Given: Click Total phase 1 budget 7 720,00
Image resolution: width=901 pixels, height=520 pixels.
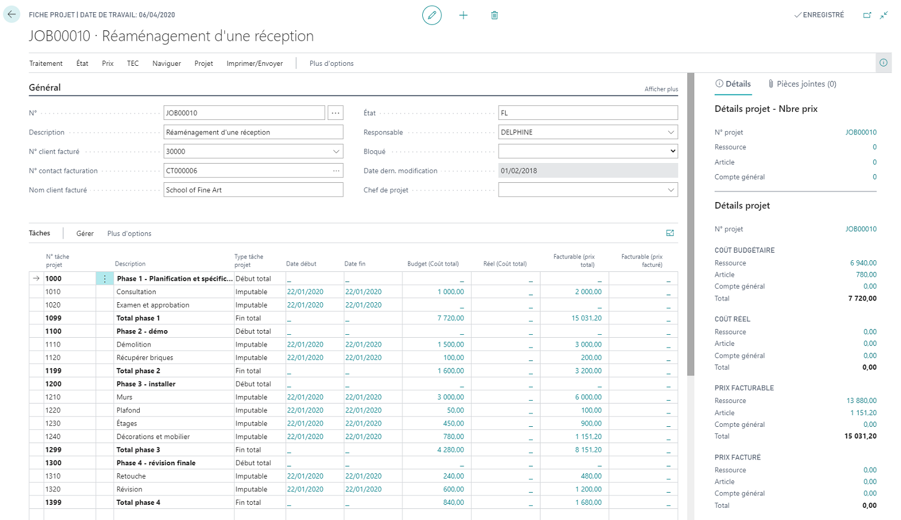Looking at the screenshot, I should click(x=451, y=318).
